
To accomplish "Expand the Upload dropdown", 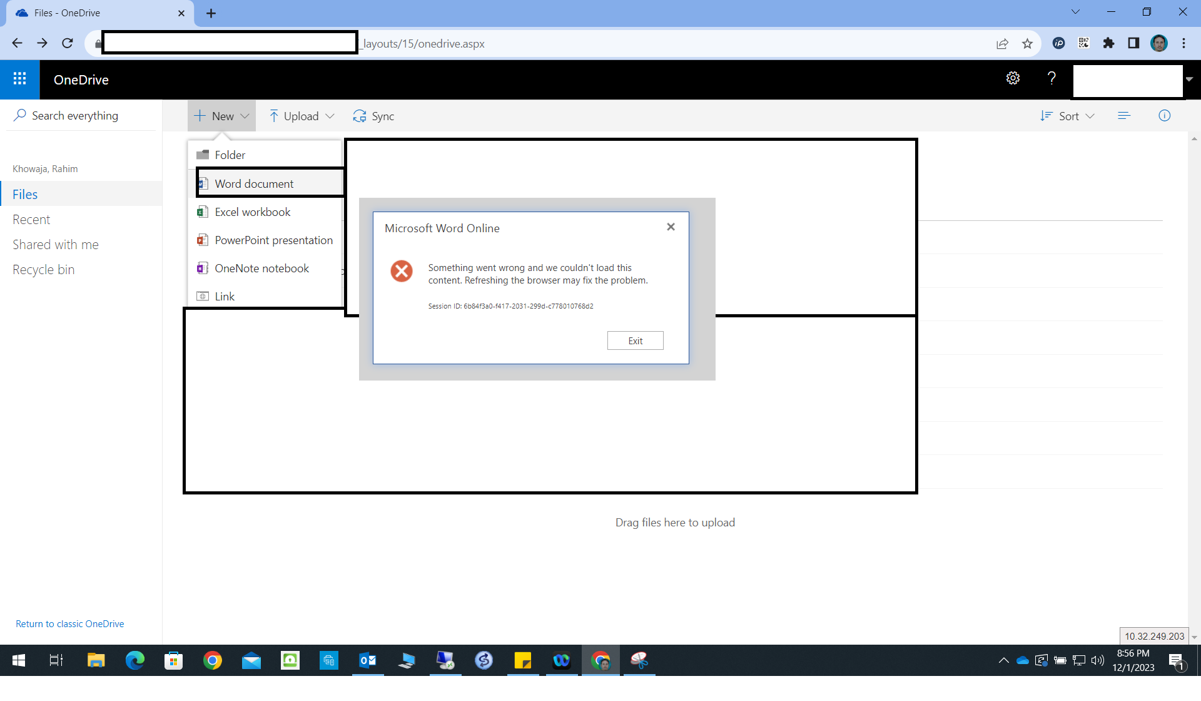I will 302,116.
